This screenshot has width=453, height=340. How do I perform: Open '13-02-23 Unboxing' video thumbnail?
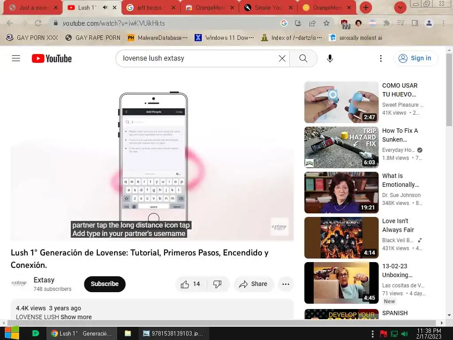tap(341, 283)
